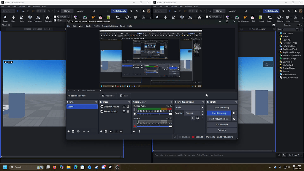Hide the Display Capture source
The width and height of the screenshot is (304, 171).
pos(124,107)
